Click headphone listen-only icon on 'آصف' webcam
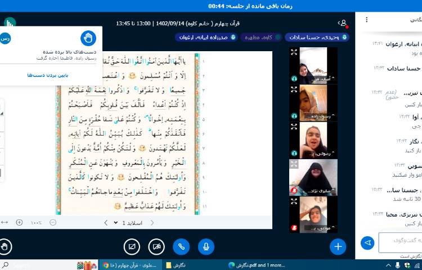Viewport: 422px width, 270px height. click(294, 79)
